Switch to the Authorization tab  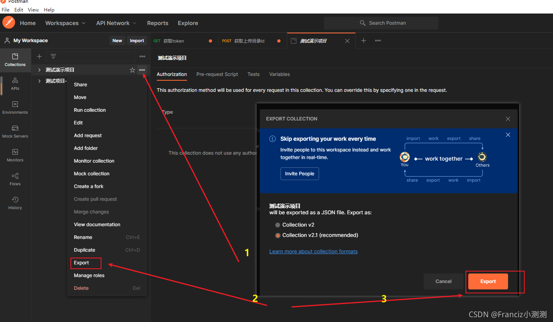tap(172, 74)
